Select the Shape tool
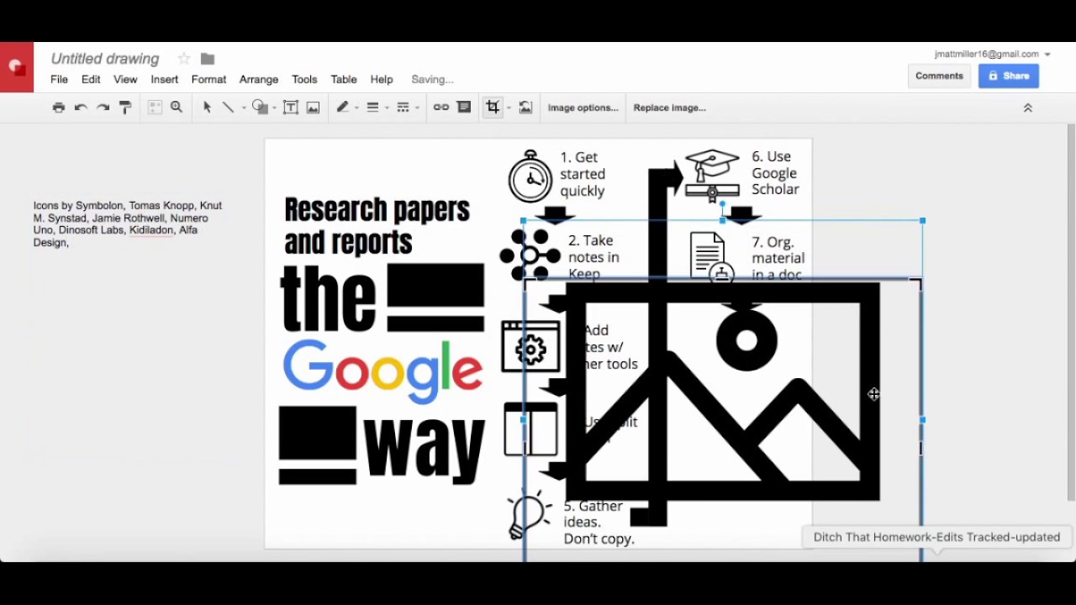Screen dimensions: 1076x605 260,108
